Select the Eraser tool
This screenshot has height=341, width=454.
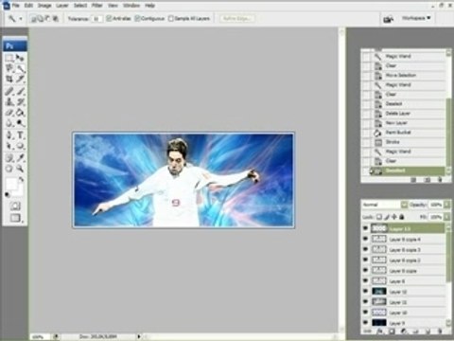[x=9, y=113]
